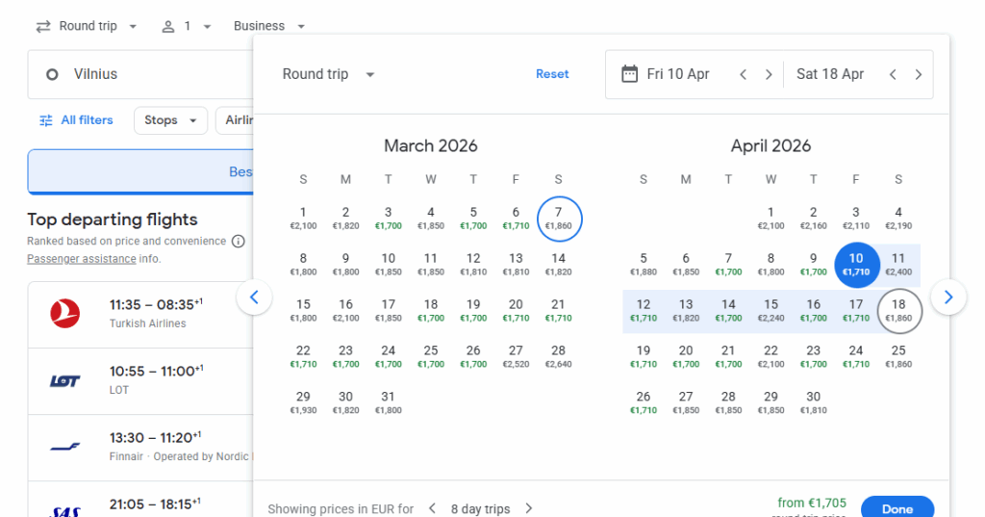Select March 3 priced €1,700

(x=389, y=219)
